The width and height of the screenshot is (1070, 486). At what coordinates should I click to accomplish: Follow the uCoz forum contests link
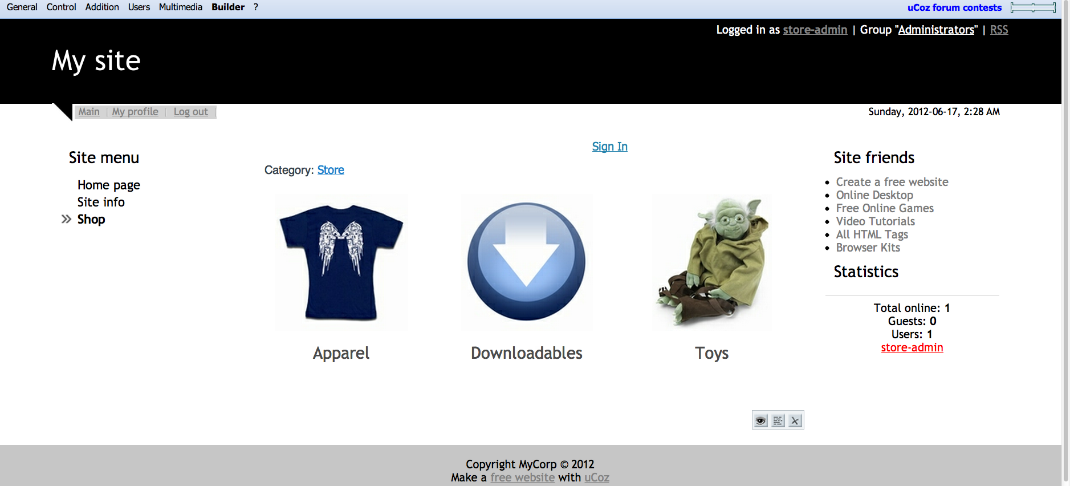point(954,7)
